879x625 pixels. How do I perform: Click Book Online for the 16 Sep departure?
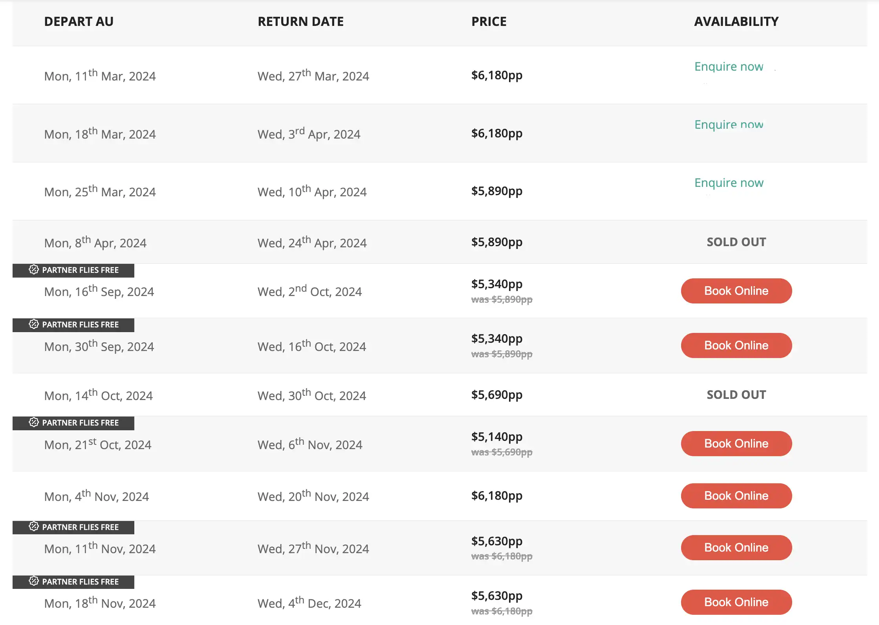pos(736,291)
